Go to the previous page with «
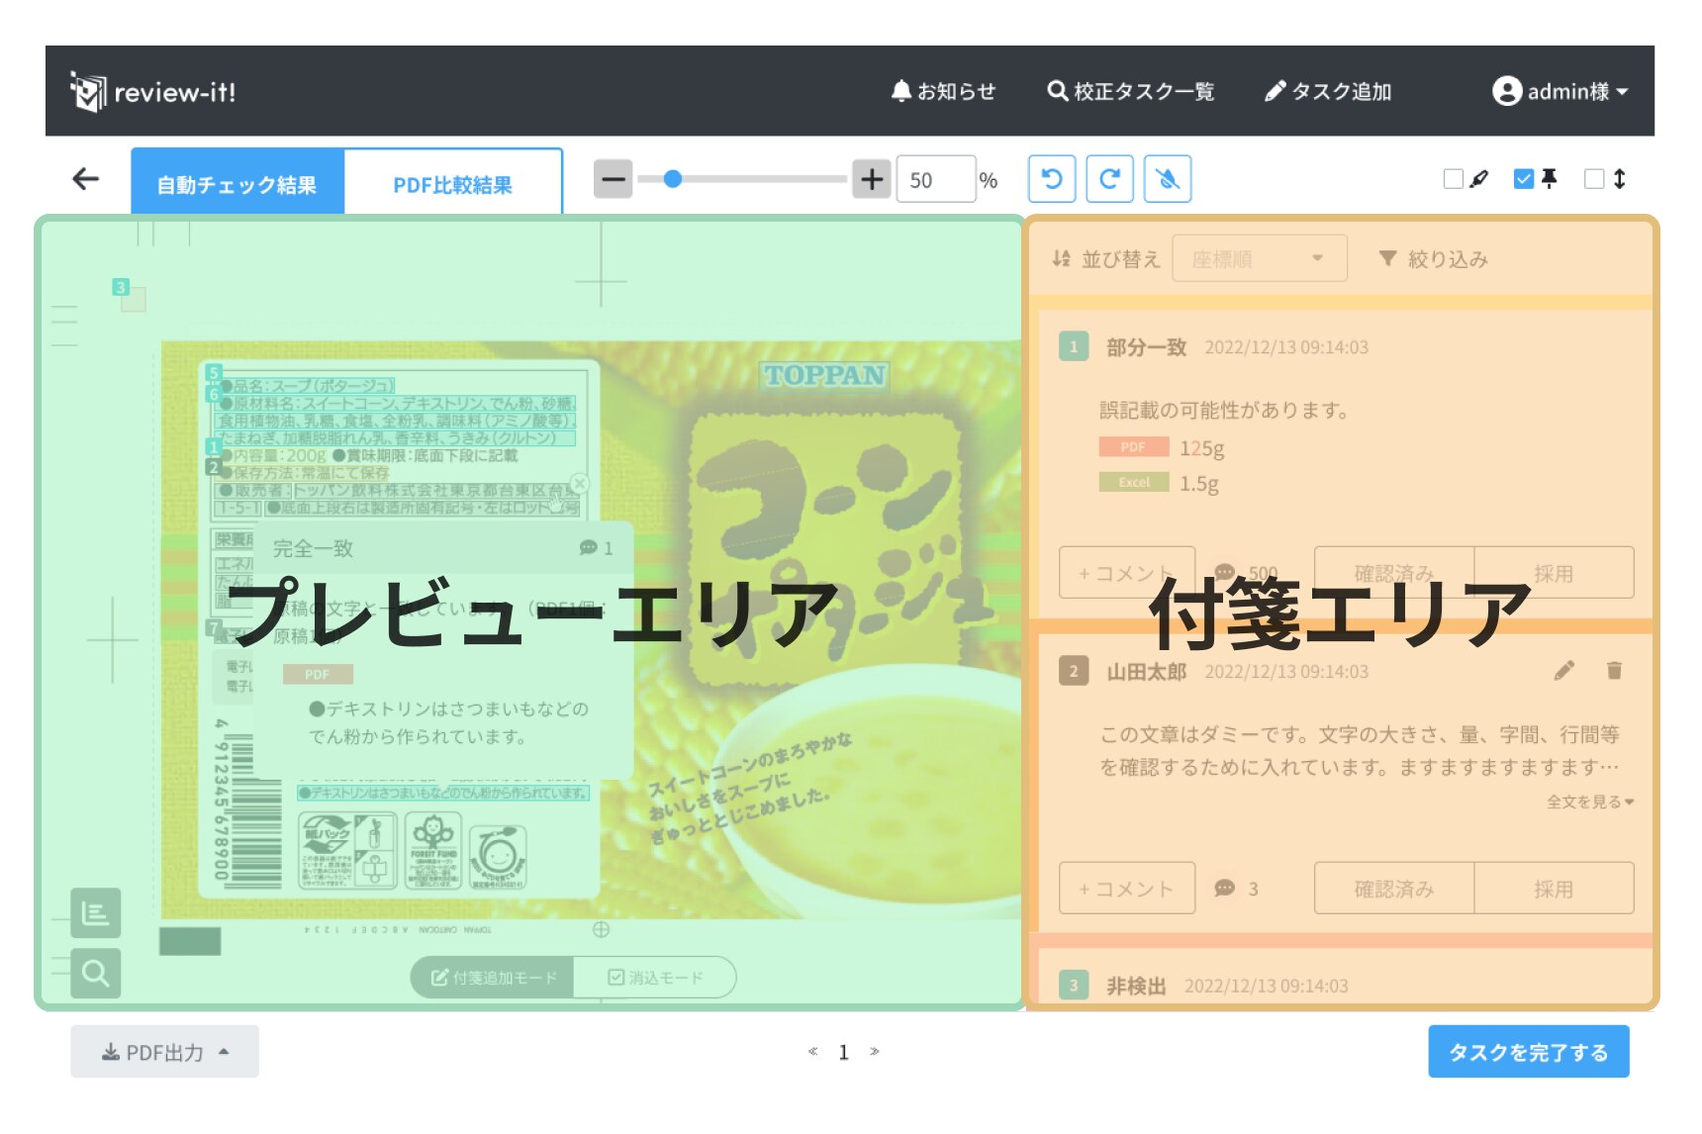Viewport: 1702px width, 1134px height. 812,1051
